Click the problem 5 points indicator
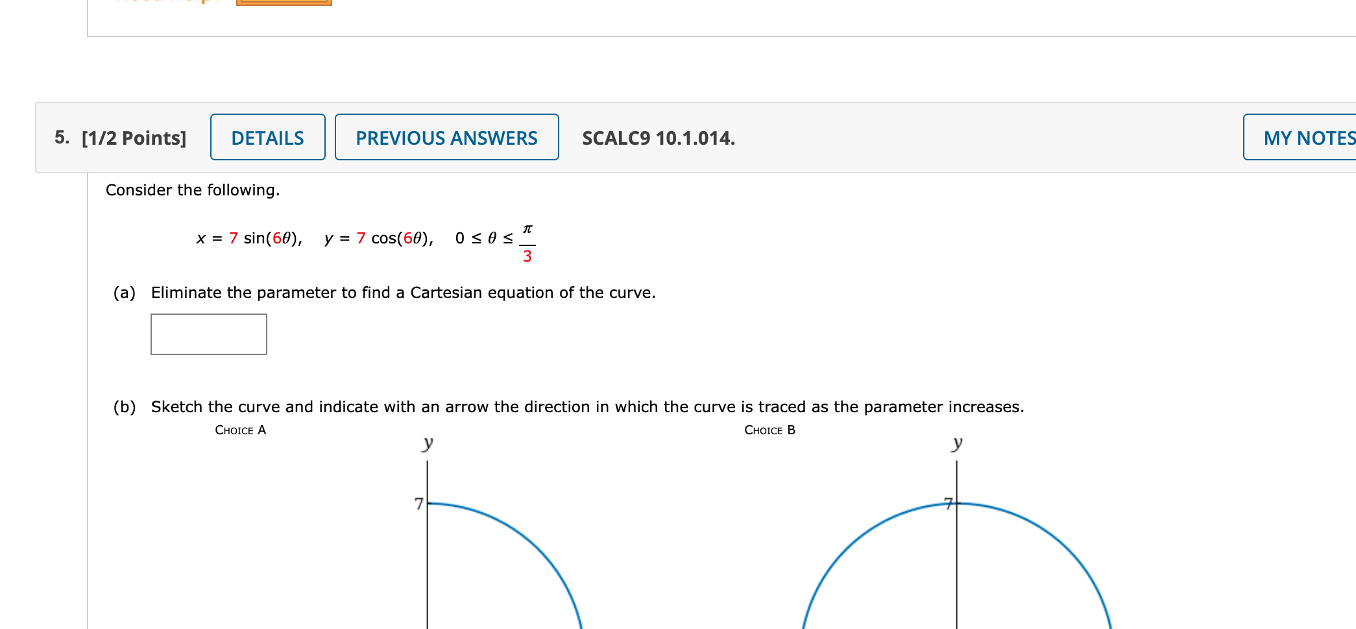1356x629 pixels. 132,138
